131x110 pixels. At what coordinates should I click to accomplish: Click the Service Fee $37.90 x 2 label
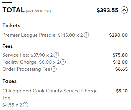coord(28,55)
